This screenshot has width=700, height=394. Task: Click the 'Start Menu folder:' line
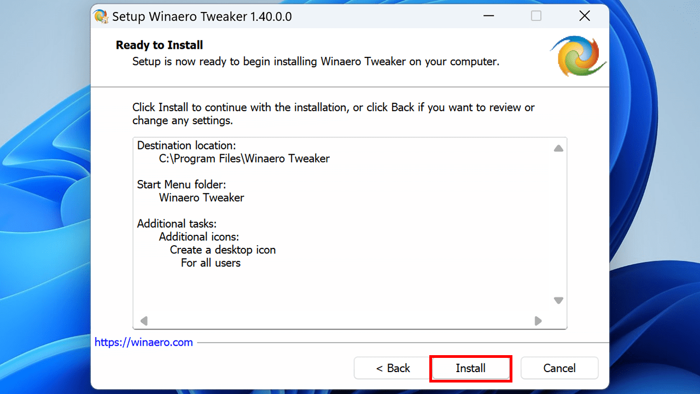click(x=181, y=184)
